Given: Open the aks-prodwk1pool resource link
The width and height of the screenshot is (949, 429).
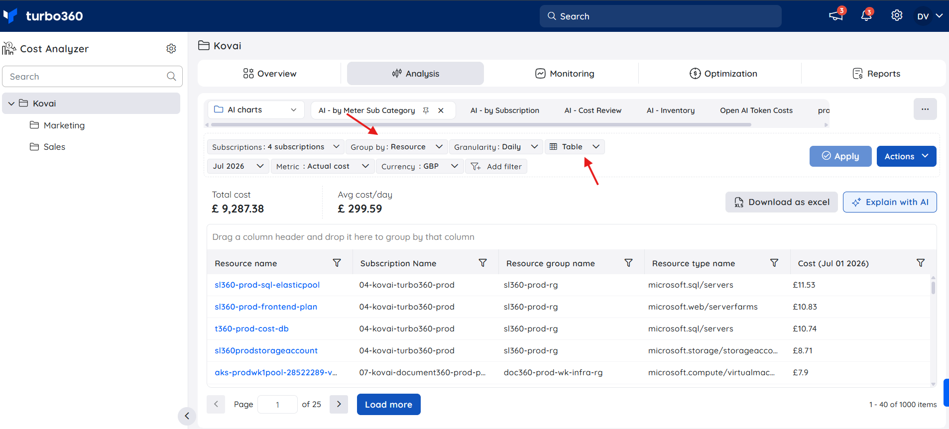Looking at the screenshot, I should click(276, 372).
